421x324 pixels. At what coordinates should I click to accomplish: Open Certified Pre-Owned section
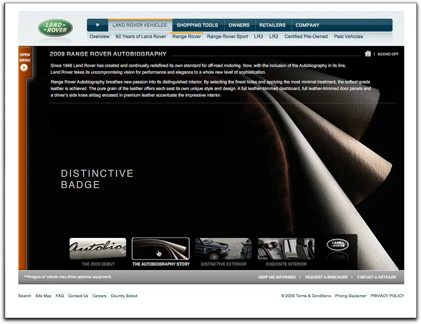click(306, 37)
